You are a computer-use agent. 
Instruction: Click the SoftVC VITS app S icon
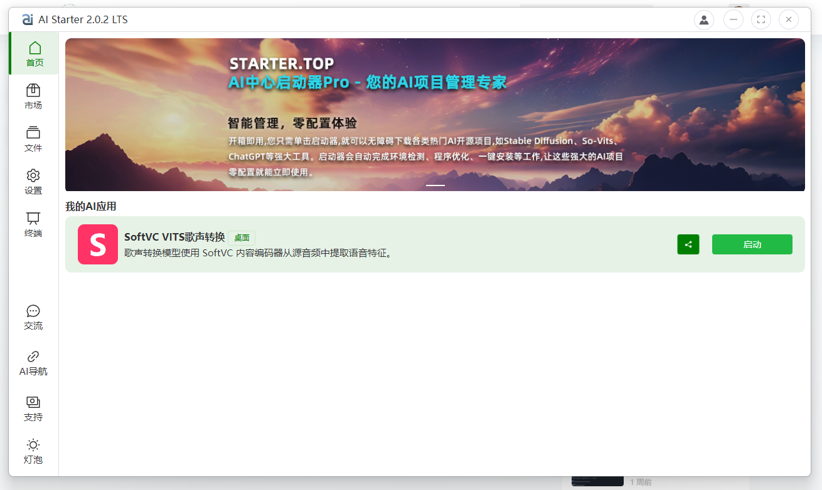pyautogui.click(x=98, y=244)
